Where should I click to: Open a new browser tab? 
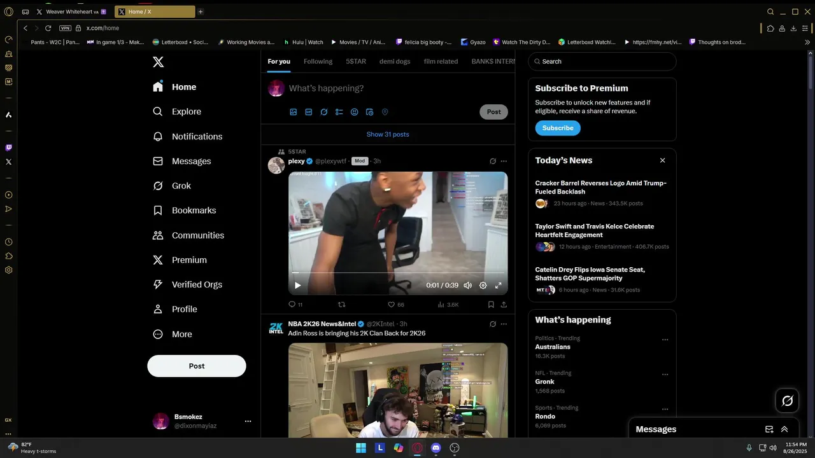201,11
